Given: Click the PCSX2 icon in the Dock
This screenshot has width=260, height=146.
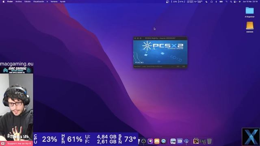Looking at the screenshot, I should 186,141.
